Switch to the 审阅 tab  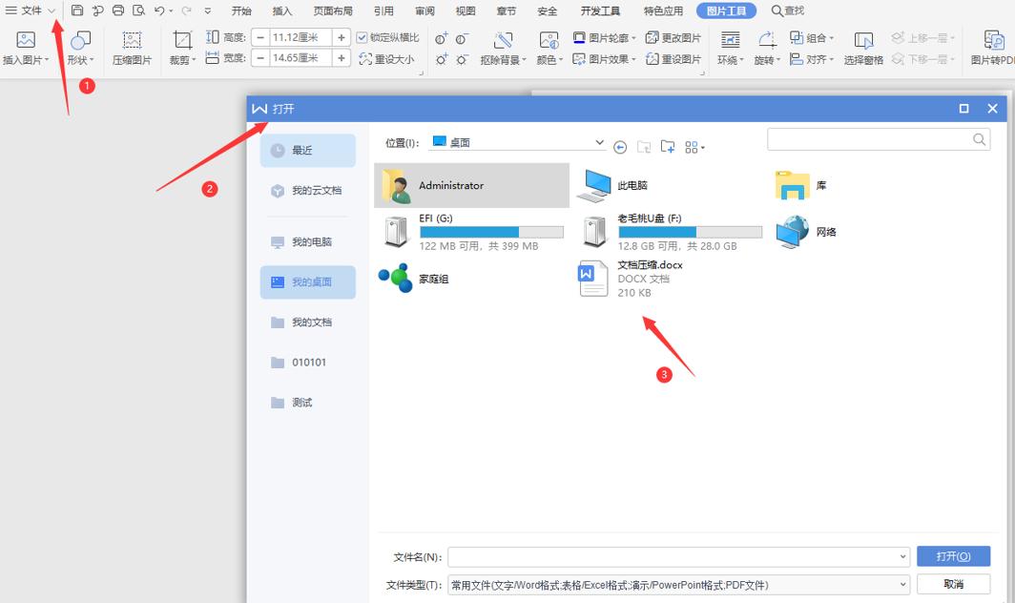(425, 11)
